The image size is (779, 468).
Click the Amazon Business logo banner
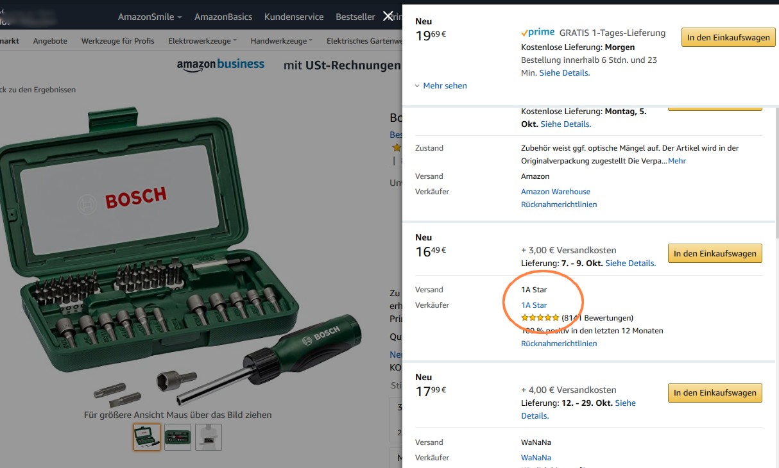point(221,65)
